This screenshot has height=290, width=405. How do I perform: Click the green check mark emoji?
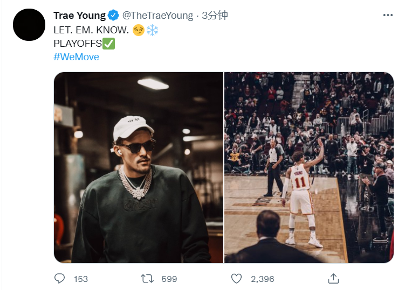coord(109,44)
